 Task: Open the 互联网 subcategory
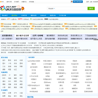[x=4, y=75]
